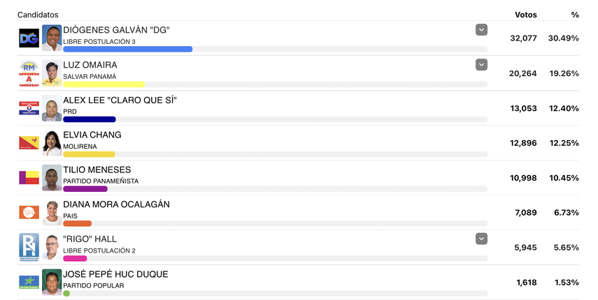Click José Pepé Huc Duque's photo
This screenshot has width=598, height=300.
pyautogui.click(x=52, y=282)
